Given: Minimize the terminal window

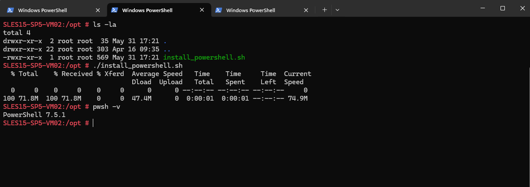Looking at the screenshot, I should [x=483, y=8].
